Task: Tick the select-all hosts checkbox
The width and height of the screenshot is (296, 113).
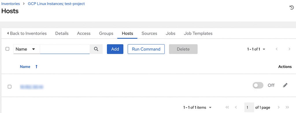Action: coord(7,49)
